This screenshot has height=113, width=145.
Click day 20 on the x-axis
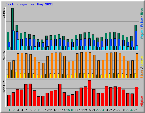pos(89,110)
